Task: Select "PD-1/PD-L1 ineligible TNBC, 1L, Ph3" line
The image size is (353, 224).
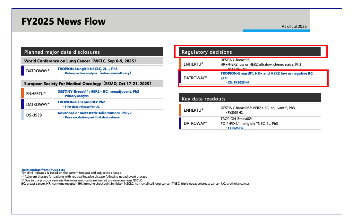Action: (249, 124)
